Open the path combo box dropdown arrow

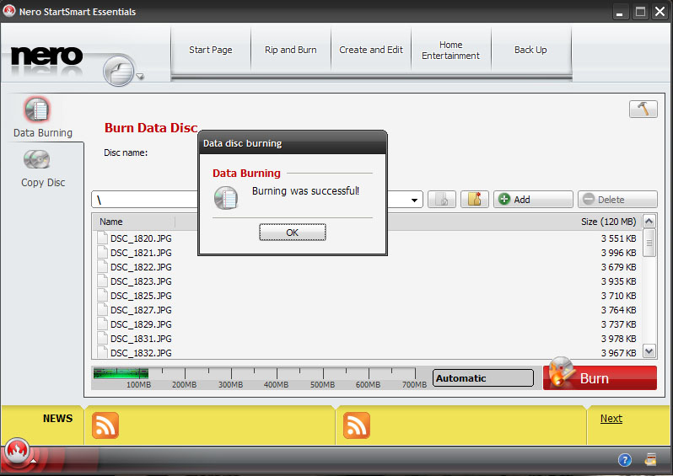(414, 200)
